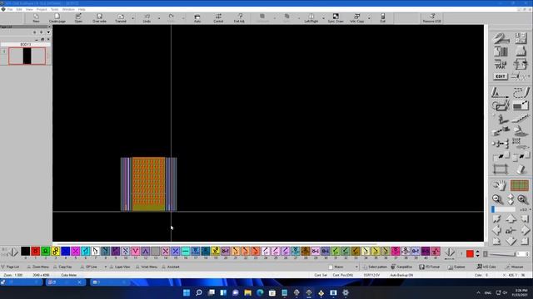Click the MS Color icon in bottom bar
The image size is (533, 299).
point(486,267)
